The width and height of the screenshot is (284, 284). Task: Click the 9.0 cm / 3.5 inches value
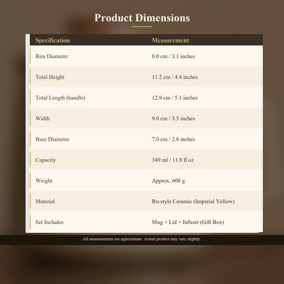tap(173, 118)
